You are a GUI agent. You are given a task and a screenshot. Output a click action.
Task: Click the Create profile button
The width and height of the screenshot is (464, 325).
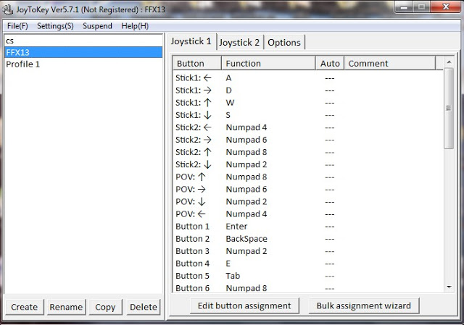[x=24, y=307]
